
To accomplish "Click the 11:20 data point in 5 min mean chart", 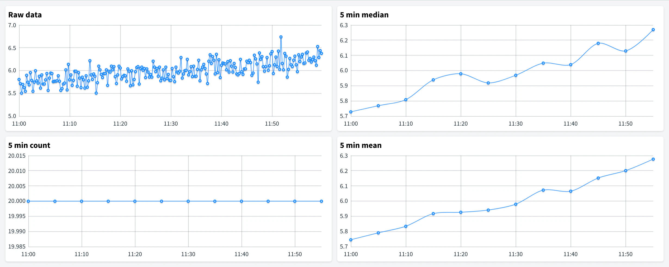I will tap(461, 212).
